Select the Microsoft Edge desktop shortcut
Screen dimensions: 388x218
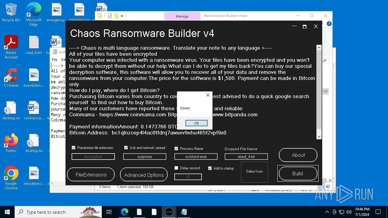[34, 14]
